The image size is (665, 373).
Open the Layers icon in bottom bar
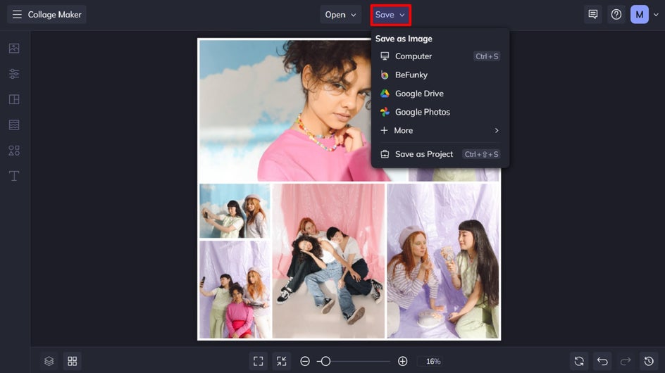pyautogui.click(x=49, y=361)
